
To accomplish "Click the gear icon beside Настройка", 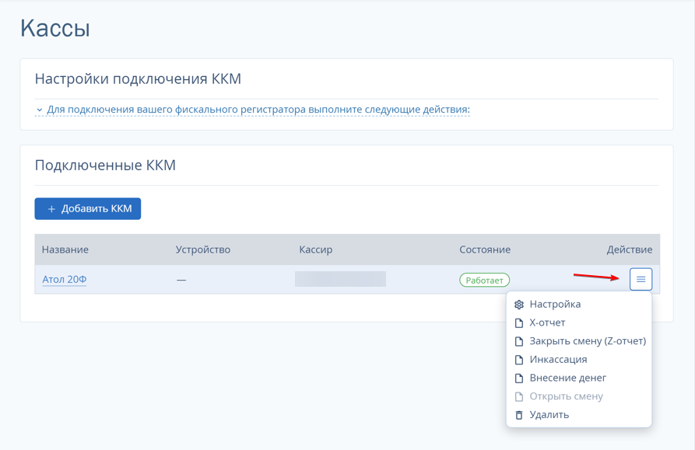I will click(x=519, y=305).
